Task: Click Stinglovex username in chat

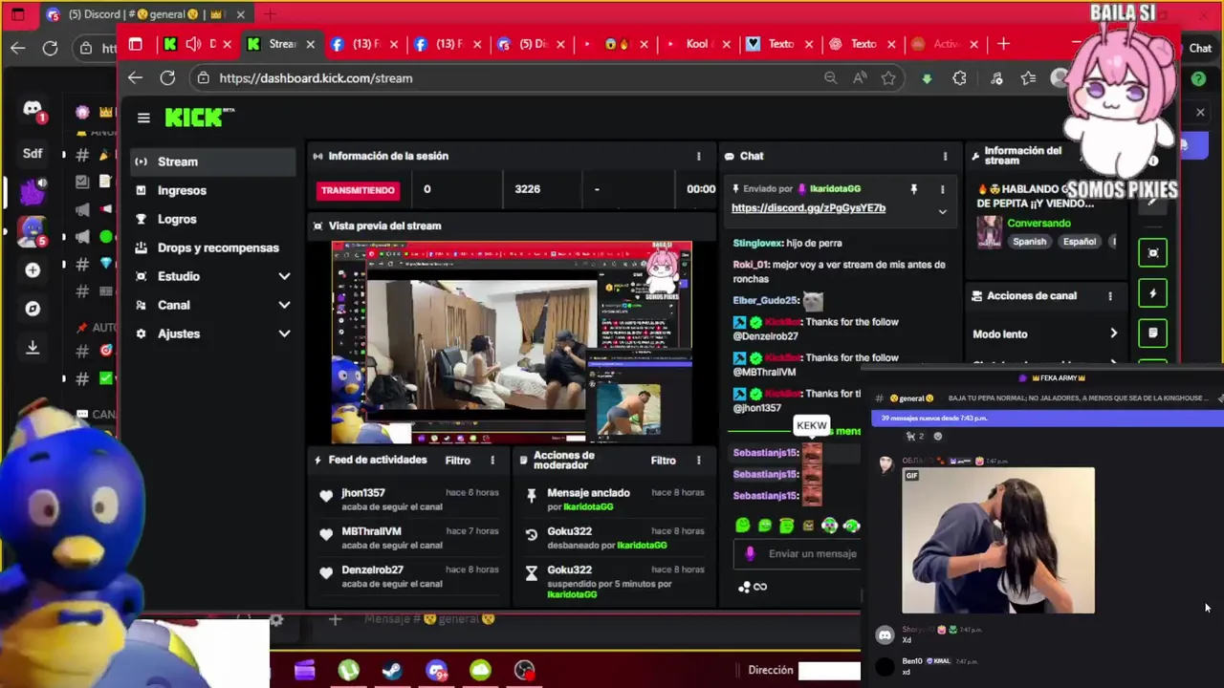Action: (x=757, y=244)
